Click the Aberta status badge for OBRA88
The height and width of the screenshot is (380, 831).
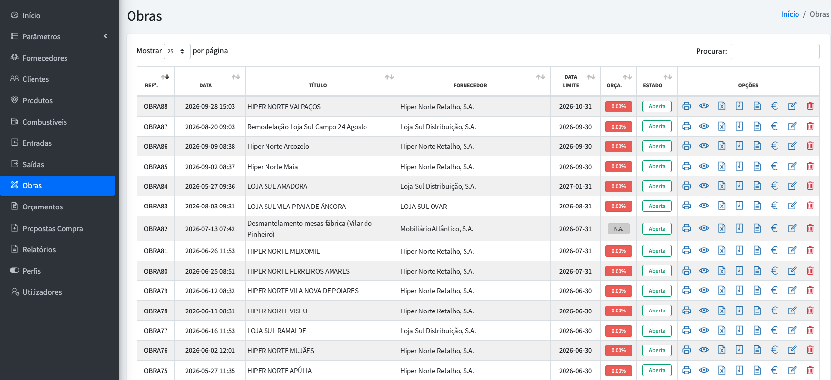point(657,106)
